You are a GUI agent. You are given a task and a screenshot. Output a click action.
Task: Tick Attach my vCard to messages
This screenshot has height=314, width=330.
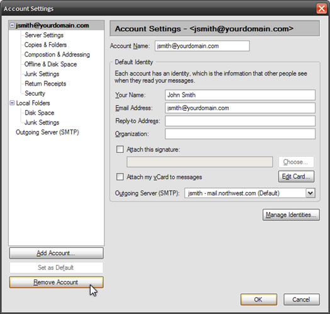coord(120,177)
